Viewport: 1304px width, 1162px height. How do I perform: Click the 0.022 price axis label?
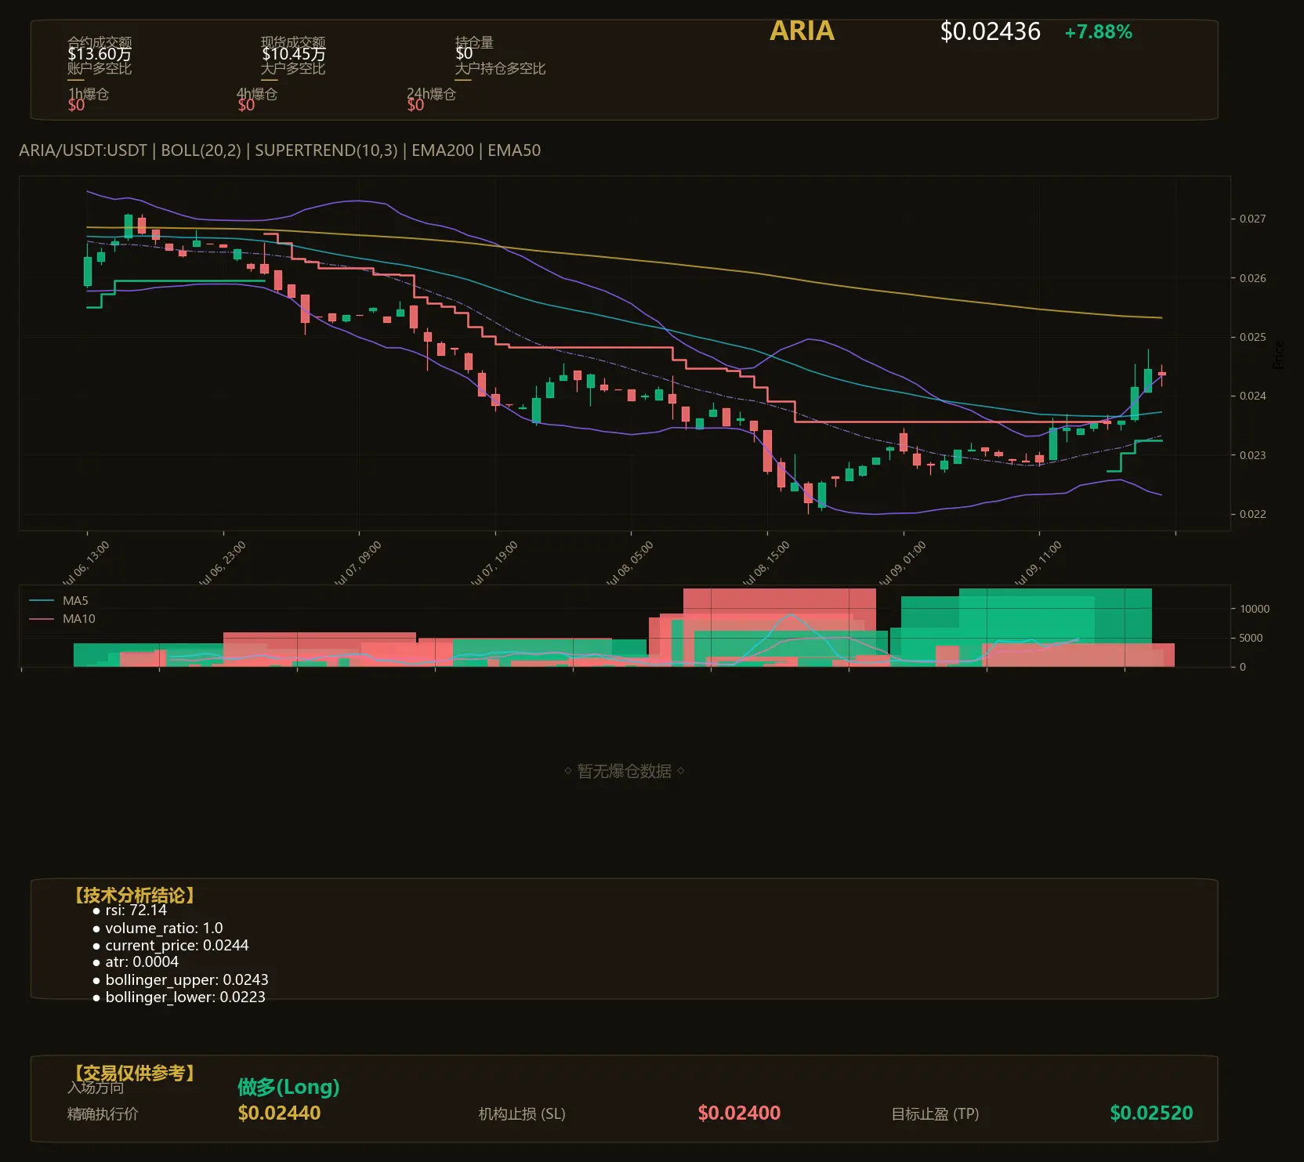pyautogui.click(x=1252, y=514)
